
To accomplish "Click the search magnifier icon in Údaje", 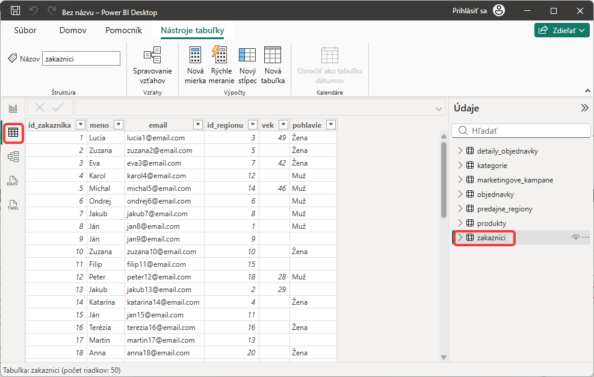I will 463,131.
